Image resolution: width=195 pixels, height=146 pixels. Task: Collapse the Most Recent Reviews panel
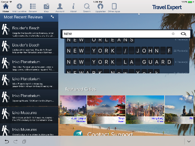(x=52, y=17)
